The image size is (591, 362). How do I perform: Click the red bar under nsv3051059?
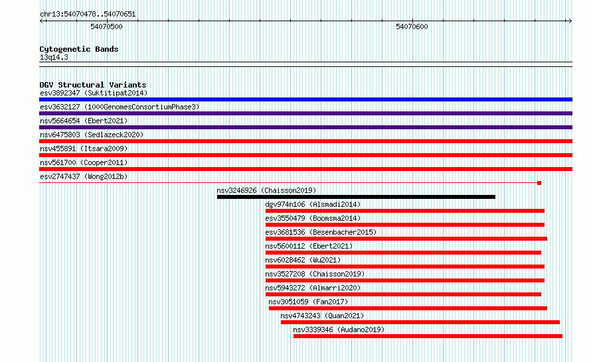pos(408,308)
